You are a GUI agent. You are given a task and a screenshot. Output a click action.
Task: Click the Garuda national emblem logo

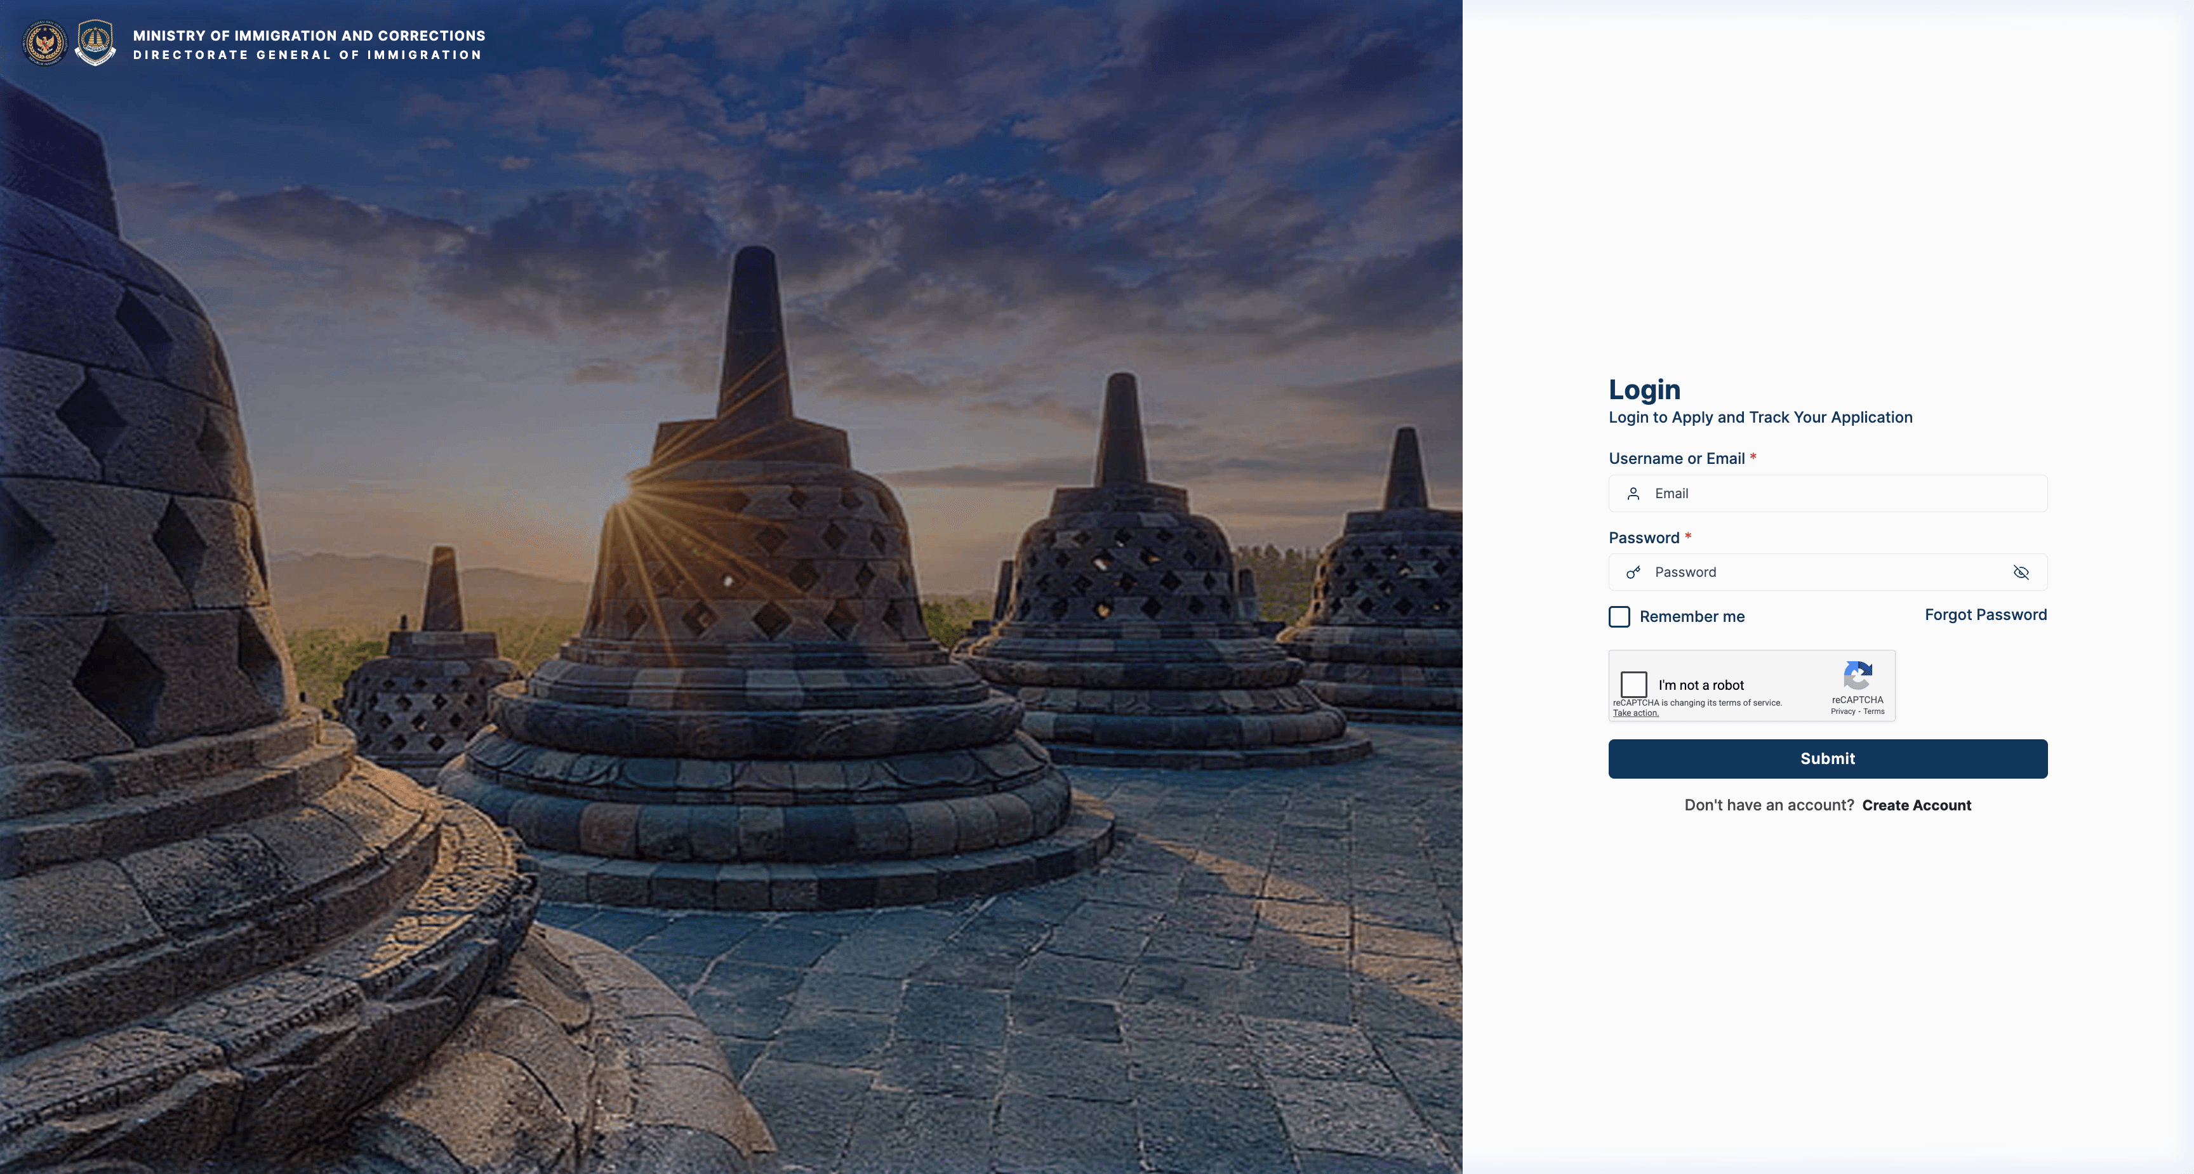[x=44, y=43]
